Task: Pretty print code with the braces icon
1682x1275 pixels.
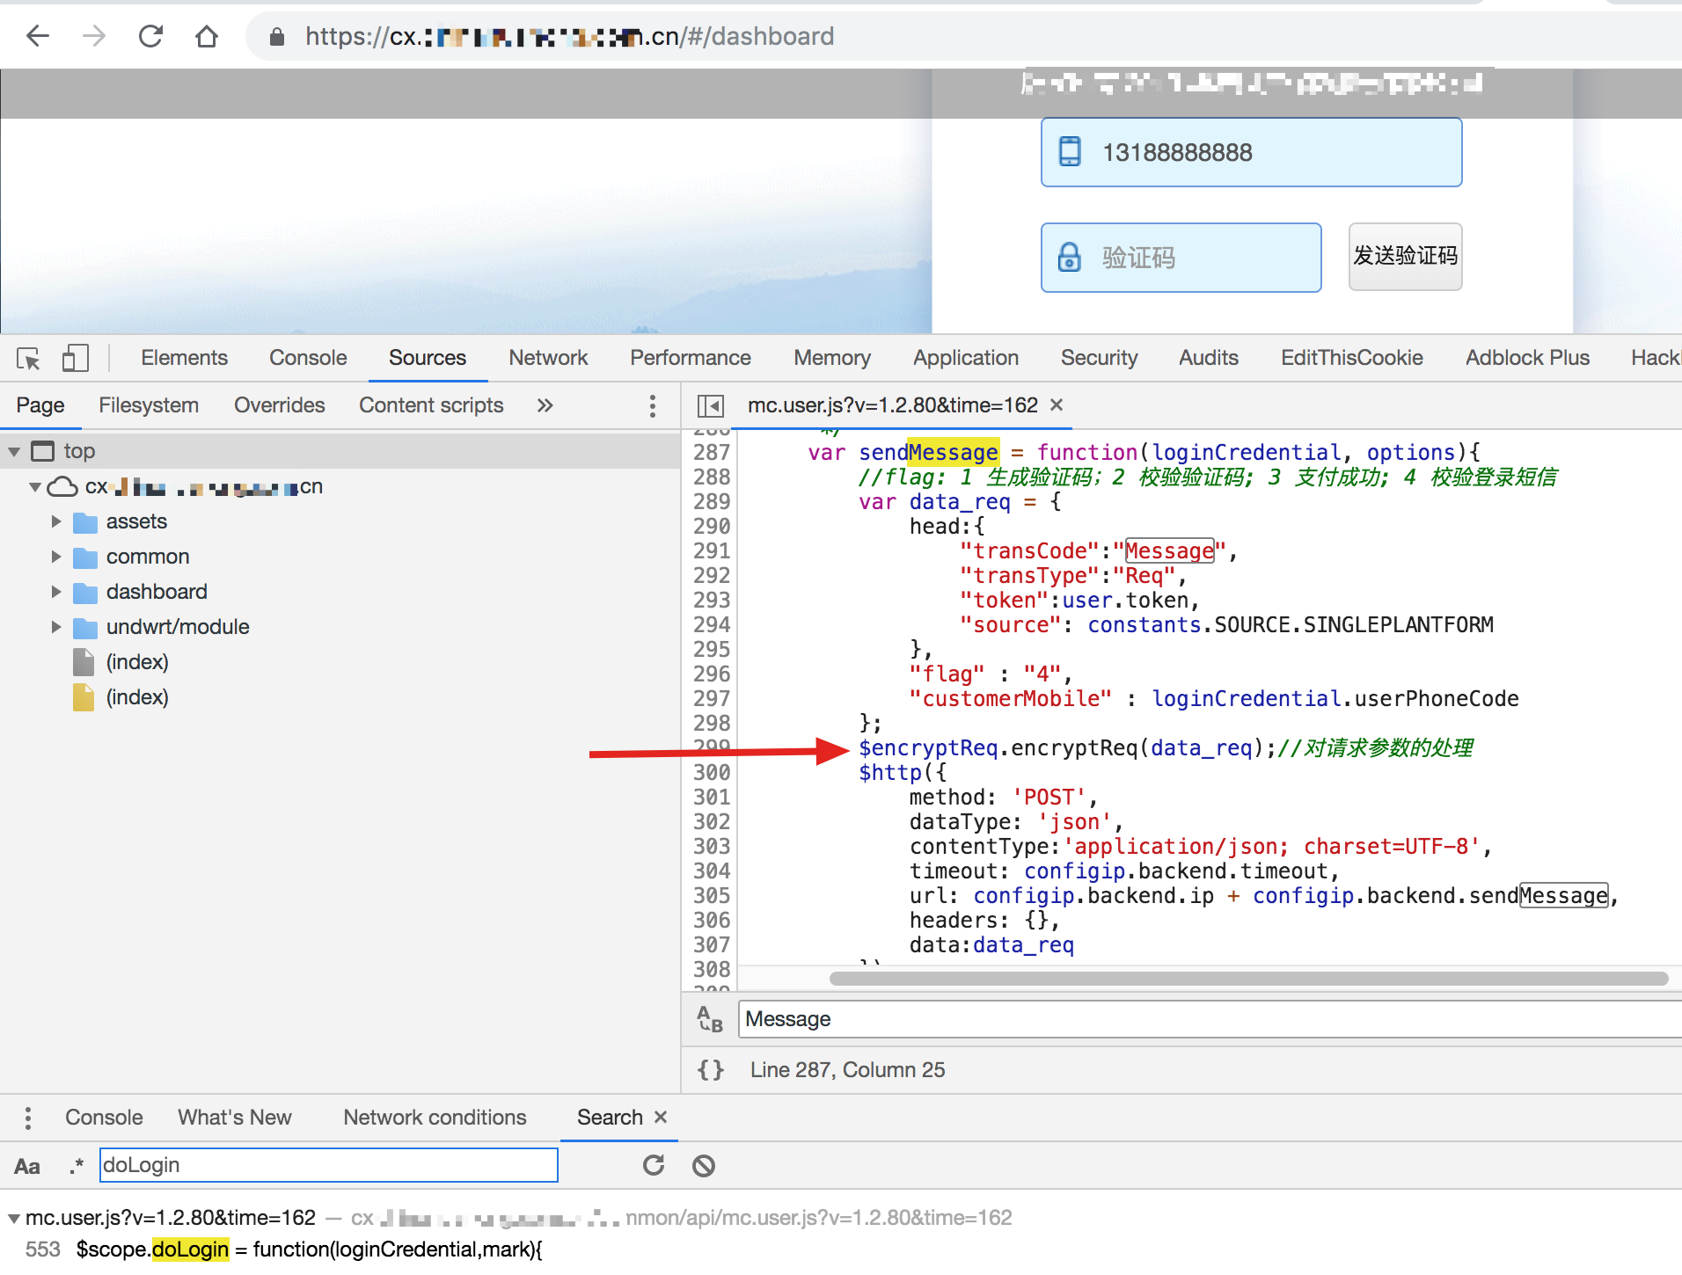Action: [x=710, y=1070]
